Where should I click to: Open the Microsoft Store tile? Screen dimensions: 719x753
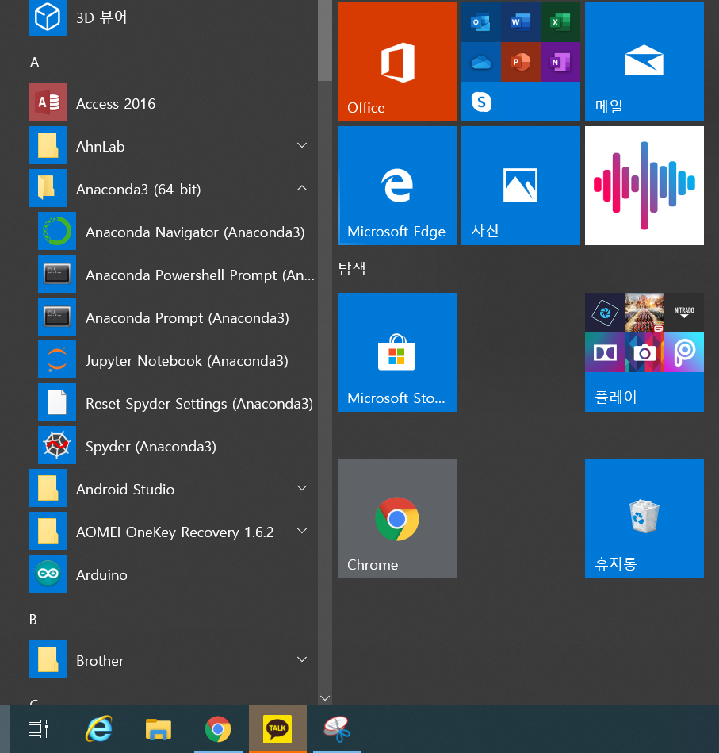(x=397, y=352)
